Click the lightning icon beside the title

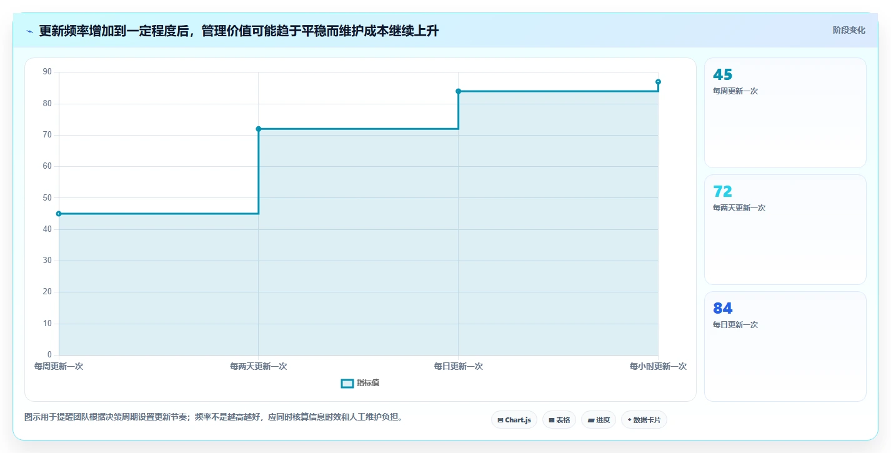point(29,31)
